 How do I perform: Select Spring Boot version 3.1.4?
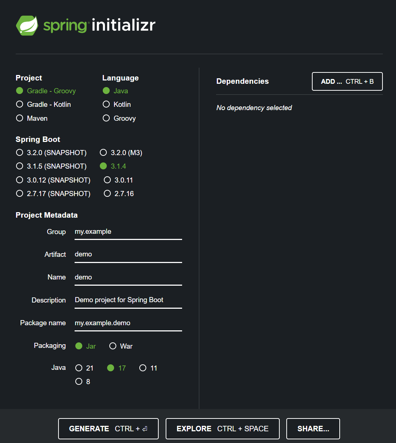point(113,166)
